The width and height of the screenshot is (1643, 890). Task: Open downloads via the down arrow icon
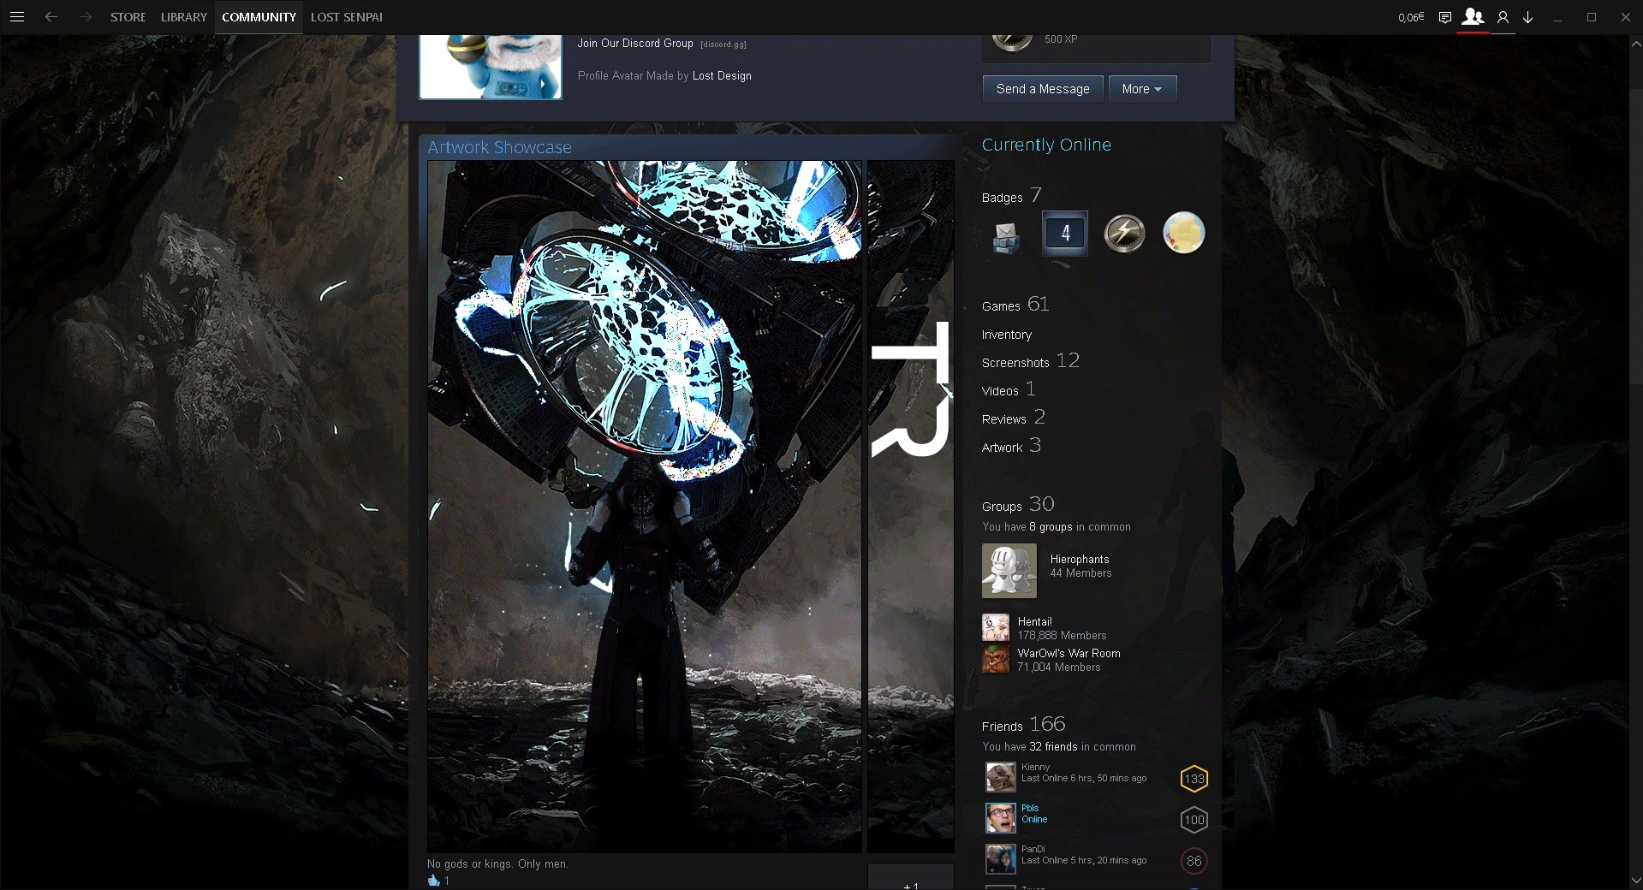1527,17
